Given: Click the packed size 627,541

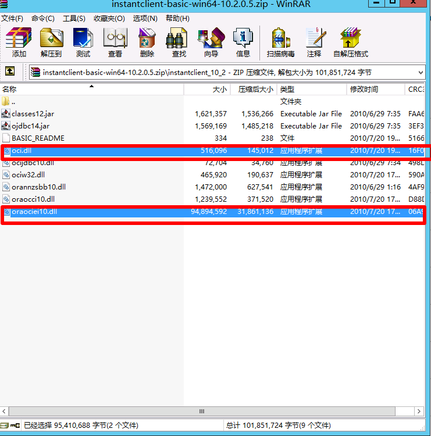Looking at the screenshot, I should click(260, 187).
